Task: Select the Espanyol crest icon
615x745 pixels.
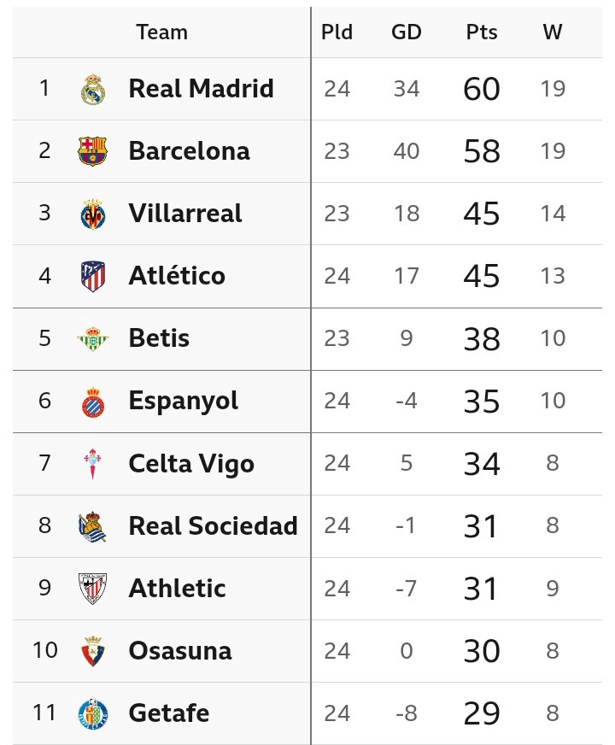Action: click(x=92, y=401)
